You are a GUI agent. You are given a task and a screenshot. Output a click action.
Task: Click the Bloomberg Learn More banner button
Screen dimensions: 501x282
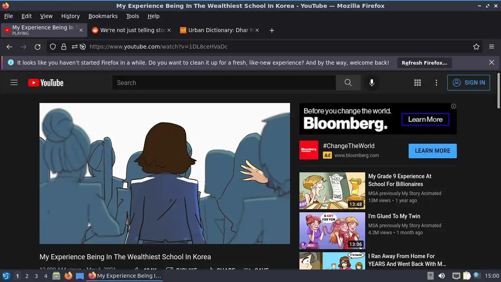pyautogui.click(x=425, y=119)
